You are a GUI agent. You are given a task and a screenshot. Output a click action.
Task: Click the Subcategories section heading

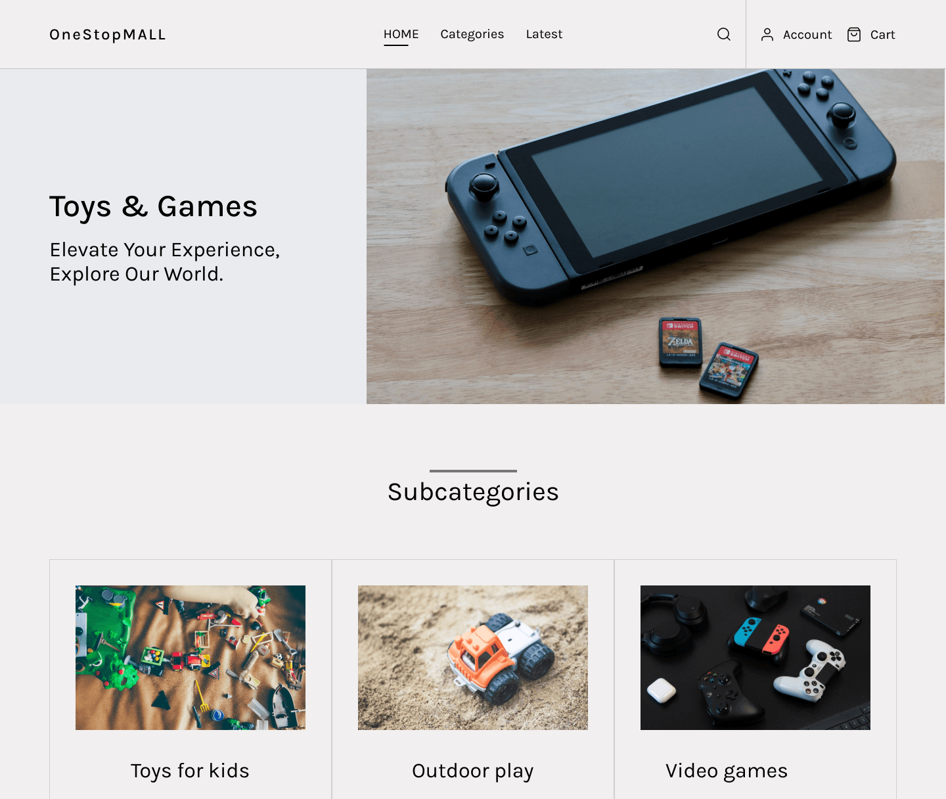pyautogui.click(x=473, y=492)
